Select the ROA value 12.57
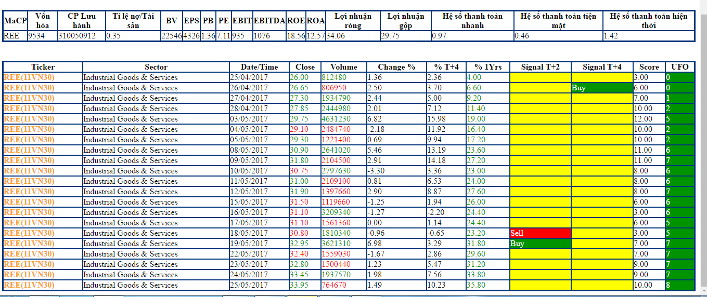Screen dimensions: 707x297 pyautogui.click(x=316, y=36)
